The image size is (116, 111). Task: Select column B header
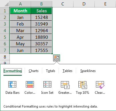(42, 4)
